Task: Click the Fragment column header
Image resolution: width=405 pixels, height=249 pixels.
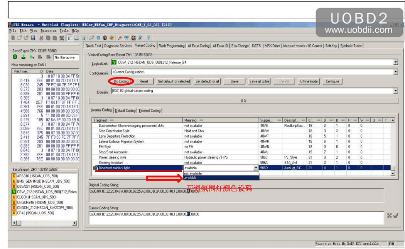Action: click(137, 120)
